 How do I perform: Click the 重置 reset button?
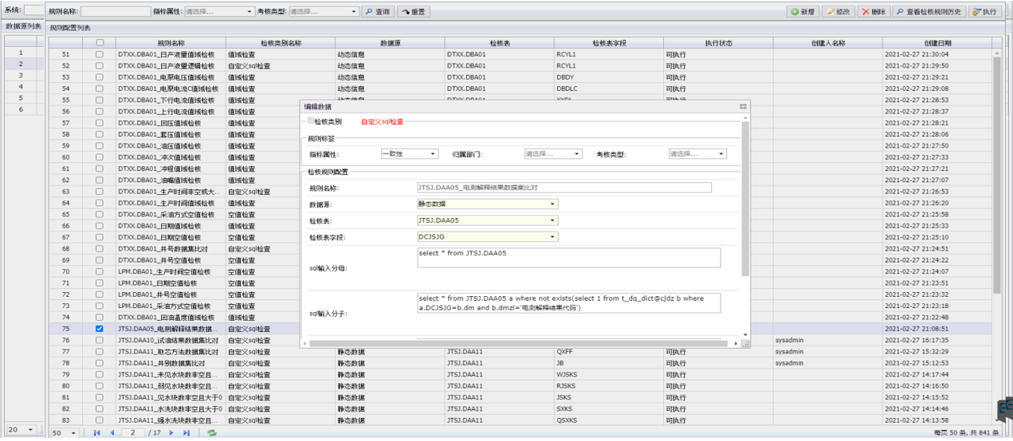tap(413, 12)
